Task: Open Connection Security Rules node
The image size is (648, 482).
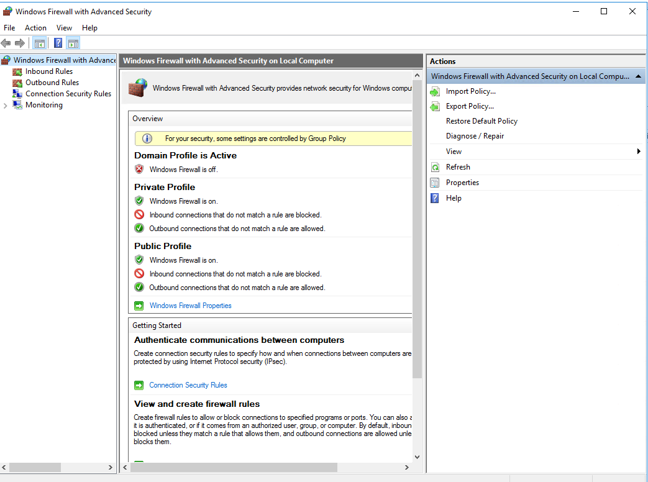Action: (x=68, y=94)
